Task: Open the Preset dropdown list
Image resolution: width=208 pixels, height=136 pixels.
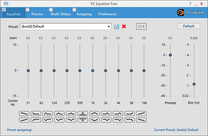Action: 109,26
